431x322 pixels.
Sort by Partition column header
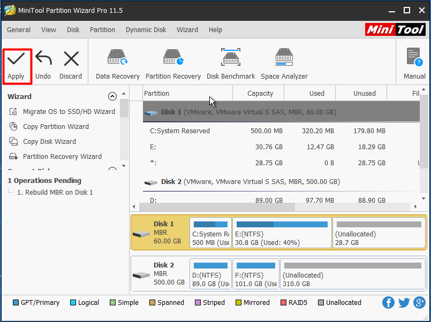(x=188, y=93)
